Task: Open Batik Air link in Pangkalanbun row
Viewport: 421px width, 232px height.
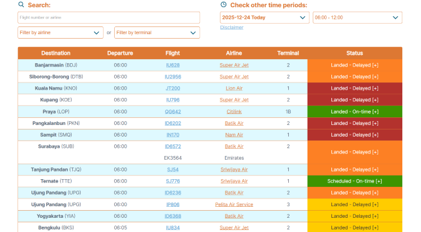Action: coord(234,123)
